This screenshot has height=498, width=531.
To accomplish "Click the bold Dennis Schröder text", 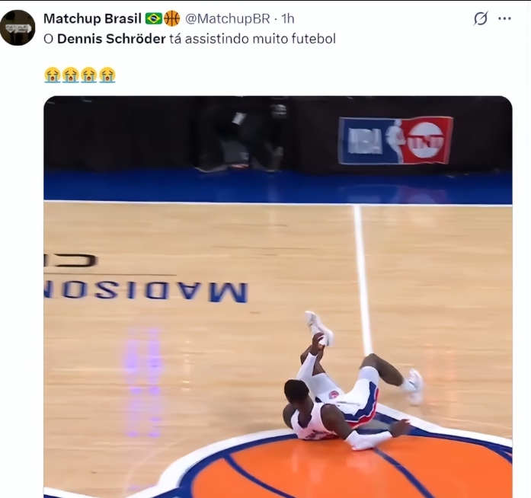I will 111,39.
